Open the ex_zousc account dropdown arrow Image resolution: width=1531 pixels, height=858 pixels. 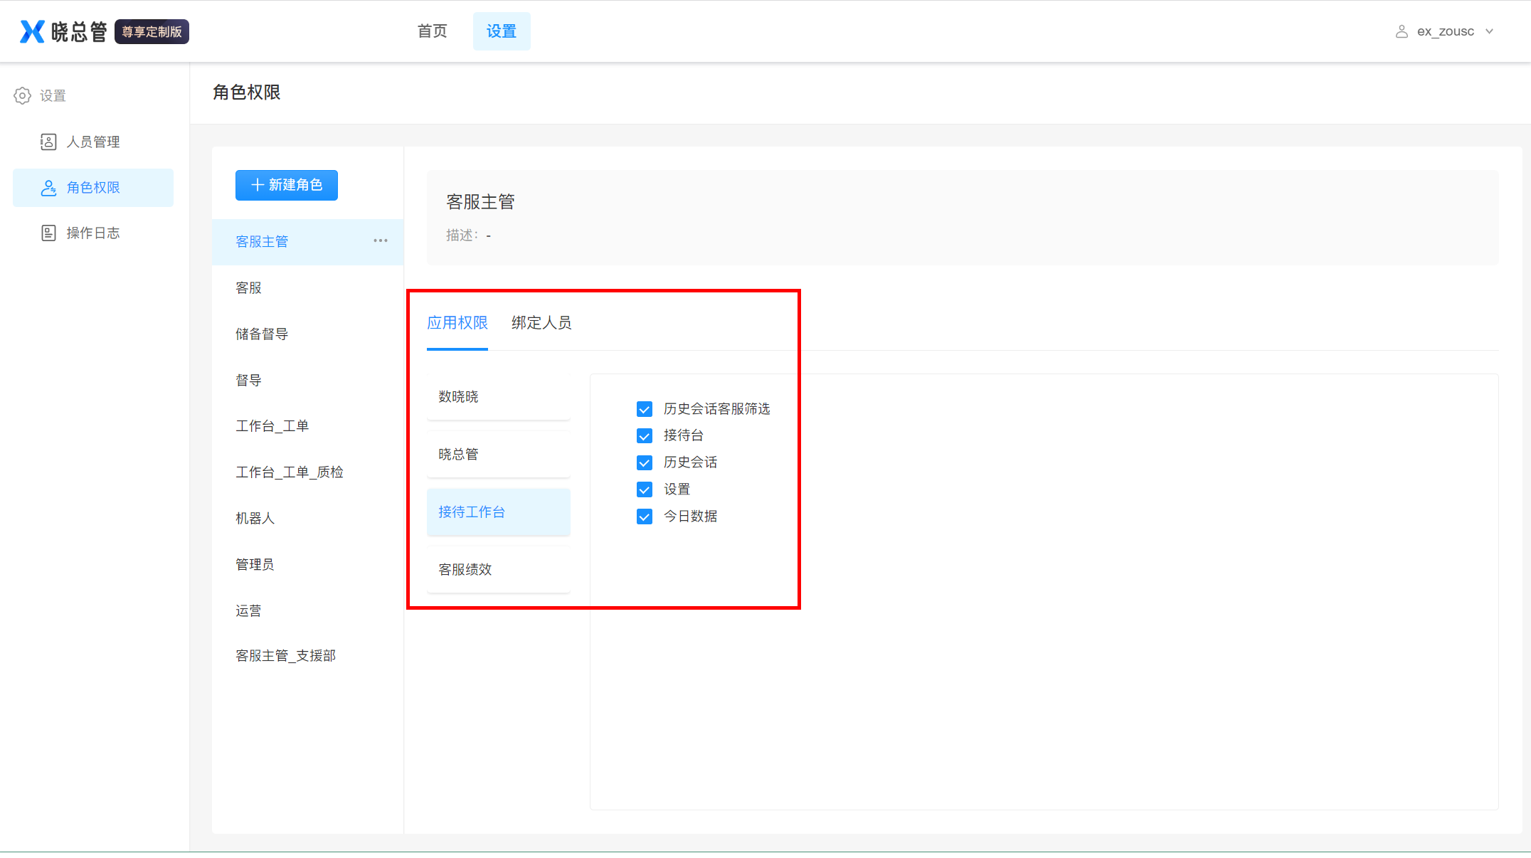[x=1489, y=31]
